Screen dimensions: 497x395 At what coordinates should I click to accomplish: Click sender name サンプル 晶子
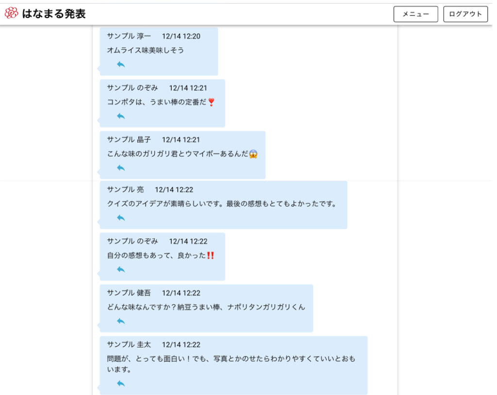pos(129,139)
